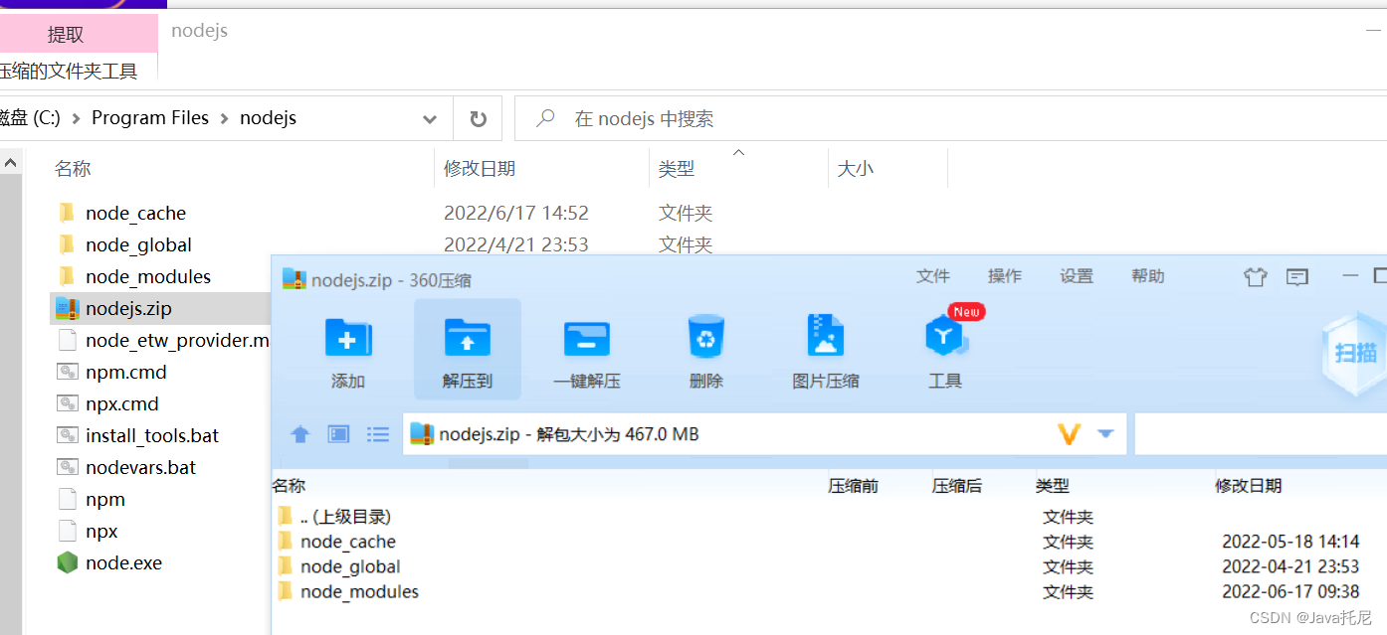Select the npm file without extension
Image resolution: width=1387 pixels, height=635 pixels.
pos(105,499)
